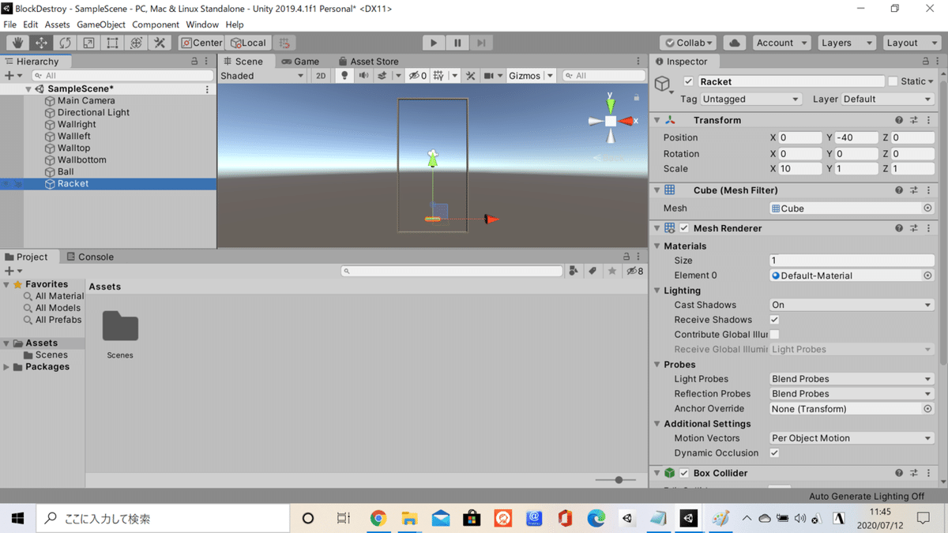Toggle pivot mode Center button
This screenshot has width=948, height=533.
(201, 43)
